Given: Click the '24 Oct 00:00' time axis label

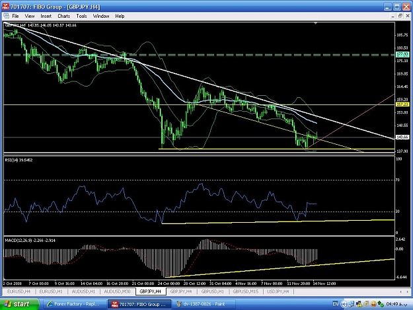Looking at the screenshot, I should [x=169, y=284].
